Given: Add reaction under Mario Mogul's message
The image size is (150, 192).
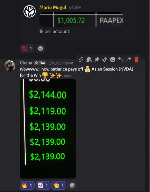Looking at the screenshot, I should [x=40, y=48].
